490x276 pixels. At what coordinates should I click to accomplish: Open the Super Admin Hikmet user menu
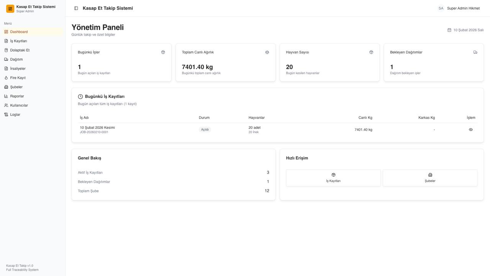(x=463, y=8)
